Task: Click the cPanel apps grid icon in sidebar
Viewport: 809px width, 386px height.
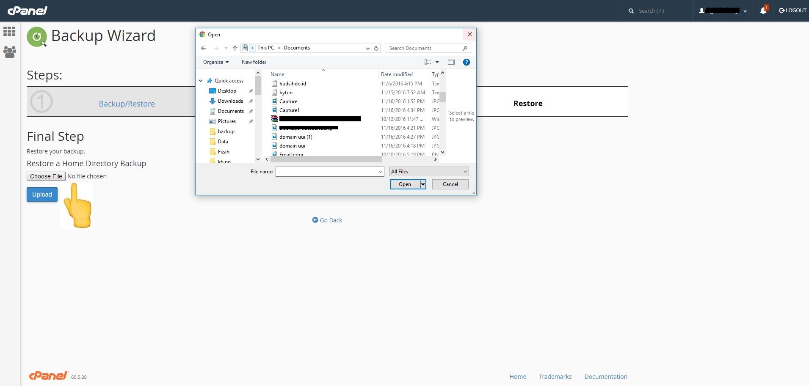Action: pyautogui.click(x=9, y=31)
